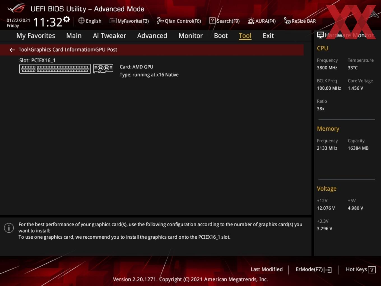Click the ROG logo
Screen dimensions: 381x286
point(16,8)
